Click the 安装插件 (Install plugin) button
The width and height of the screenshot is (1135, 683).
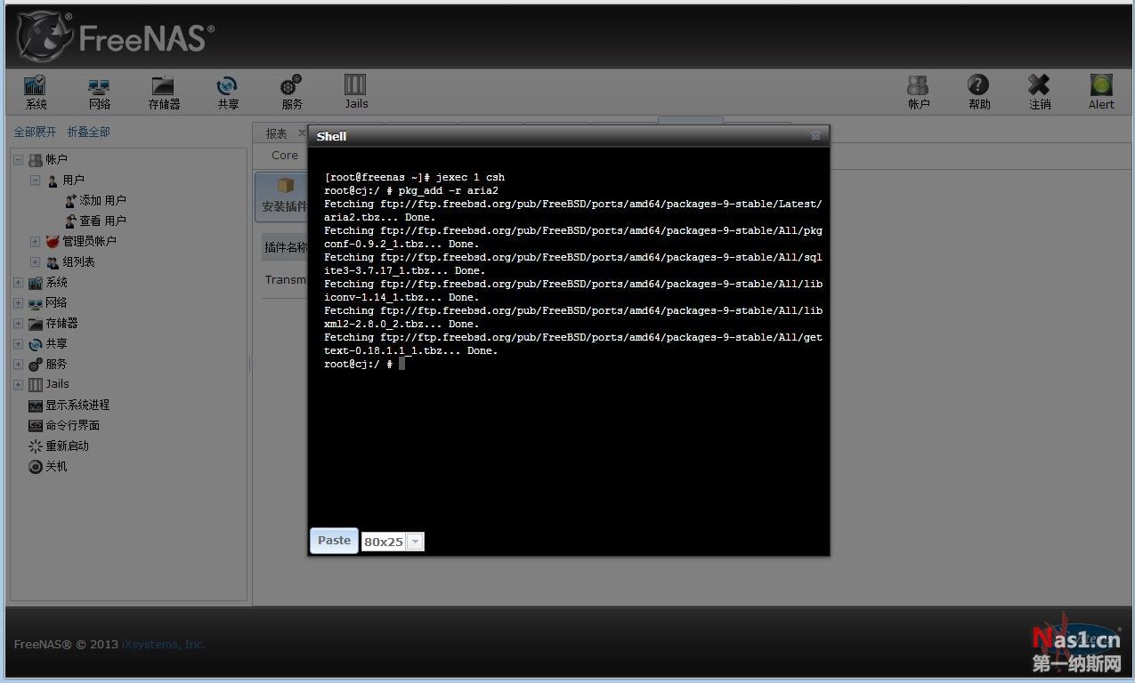click(x=283, y=197)
